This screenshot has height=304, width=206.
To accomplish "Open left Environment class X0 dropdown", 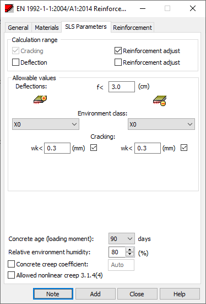I will (46, 124).
